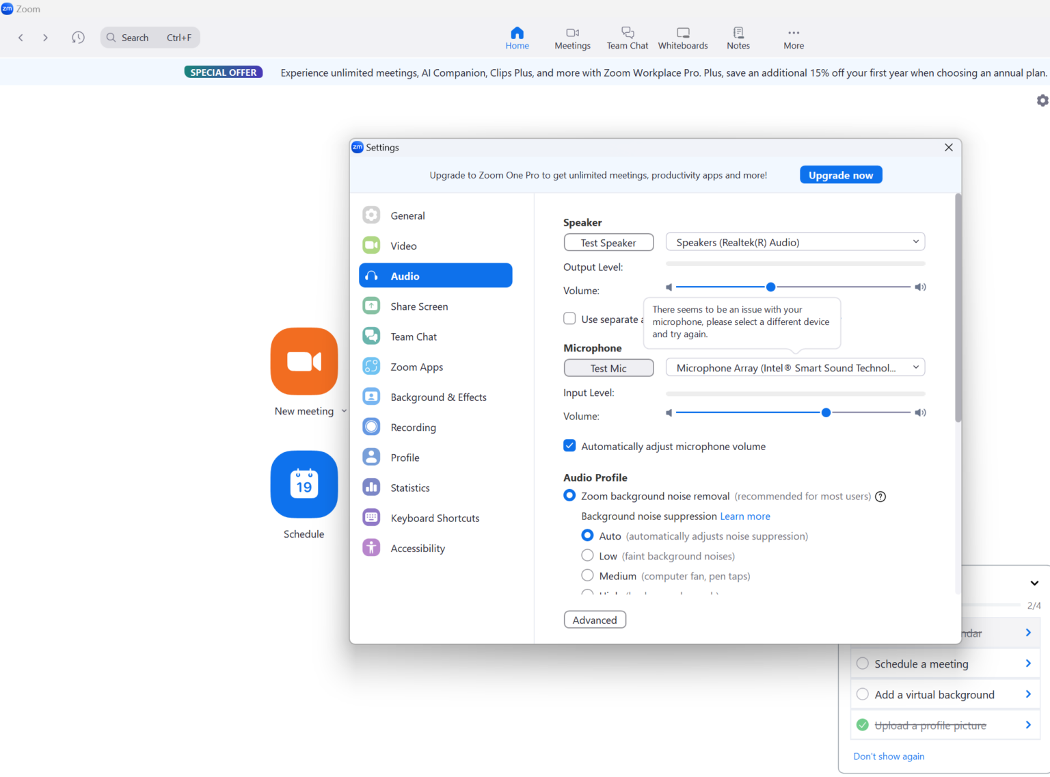Open the Recording settings section
Image resolution: width=1050 pixels, height=777 pixels.
[413, 427]
